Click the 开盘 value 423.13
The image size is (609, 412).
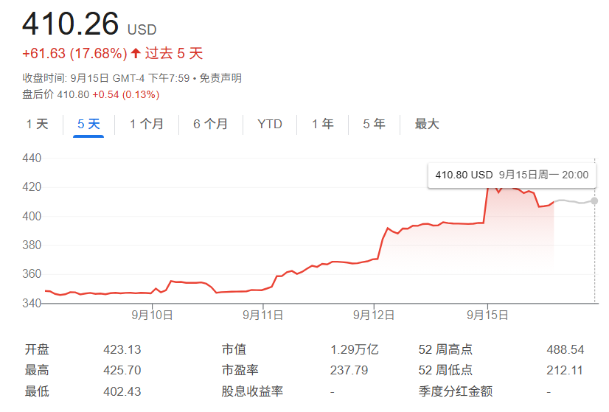point(122,349)
